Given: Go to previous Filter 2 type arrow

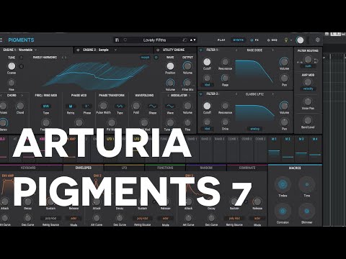Looking at the screenshot, I should coord(236,94).
